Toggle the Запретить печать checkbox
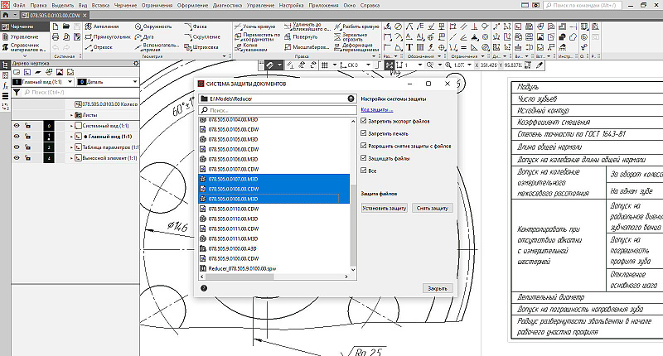Image resolution: width=663 pixels, height=356 pixels. tap(364, 133)
